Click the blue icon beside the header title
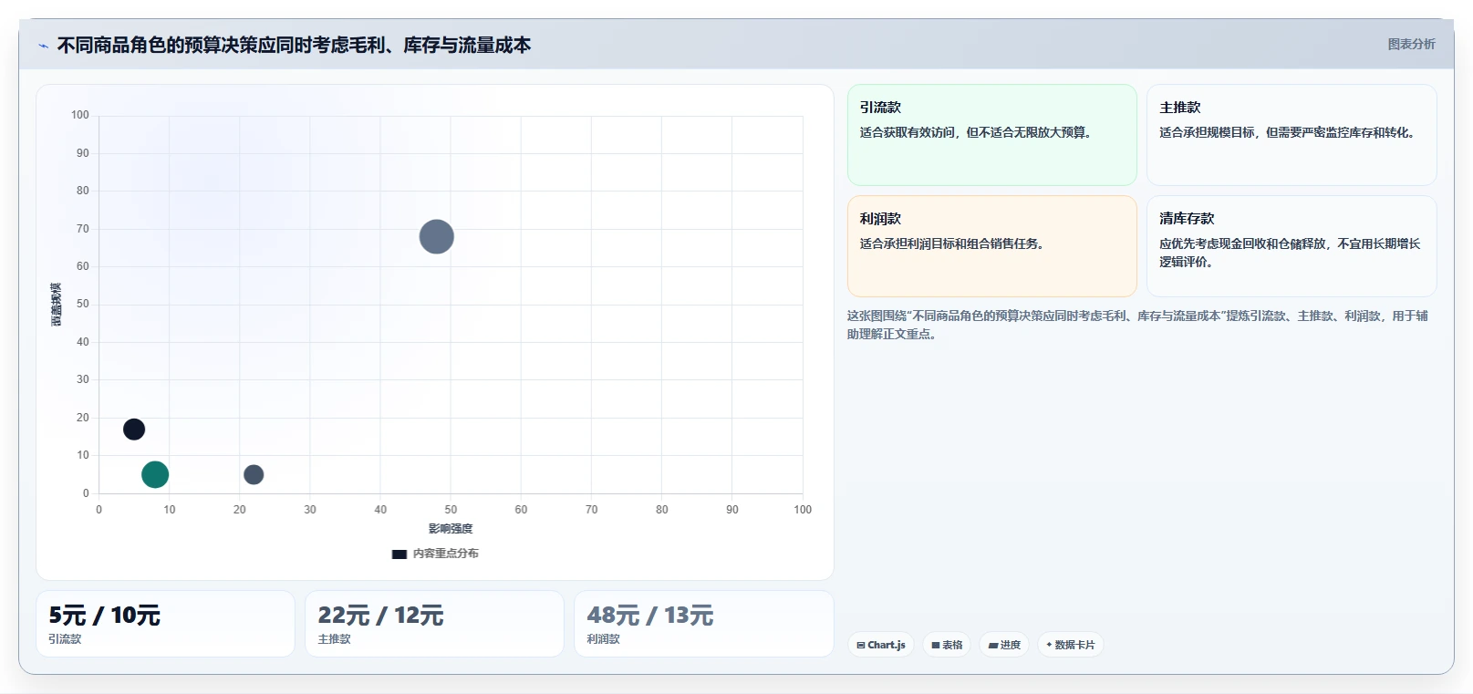This screenshot has width=1473, height=694. point(43,46)
